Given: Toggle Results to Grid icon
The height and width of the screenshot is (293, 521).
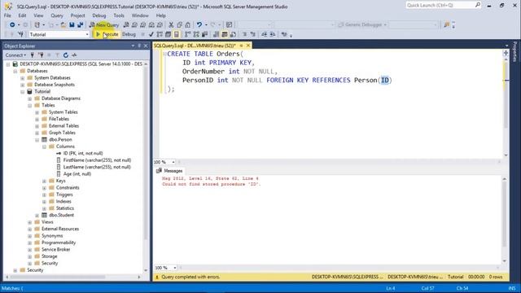Looking at the screenshot, I should click(x=225, y=34).
